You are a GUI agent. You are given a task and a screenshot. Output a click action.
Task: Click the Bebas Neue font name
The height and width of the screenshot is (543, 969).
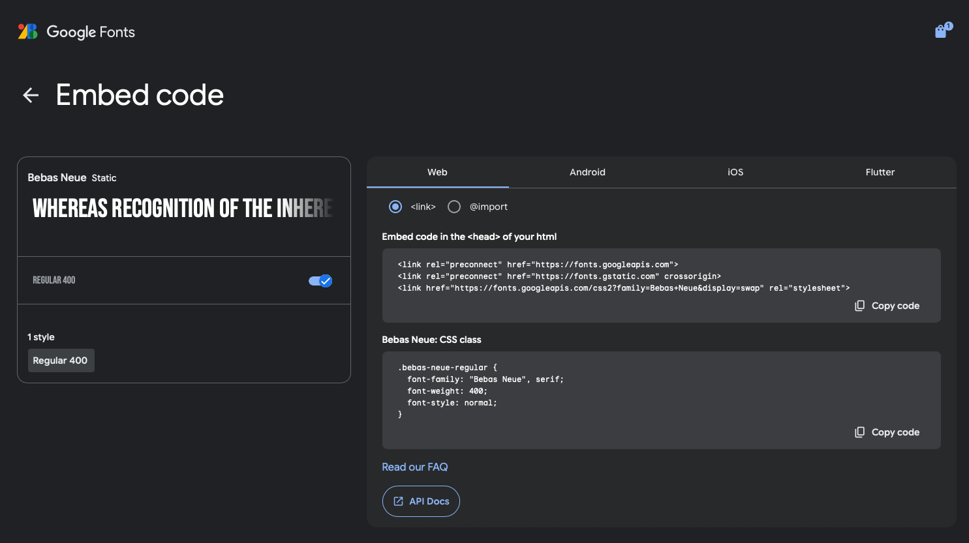57,177
